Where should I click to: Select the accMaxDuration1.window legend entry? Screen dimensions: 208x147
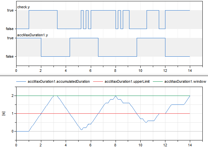[x=184, y=81]
